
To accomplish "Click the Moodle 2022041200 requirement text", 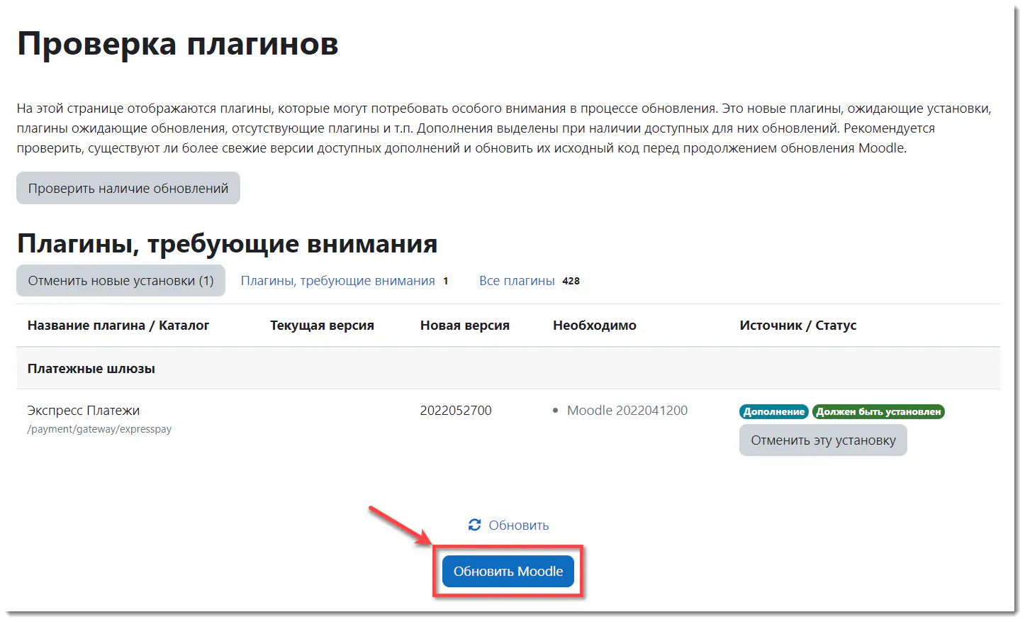I will (x=627, y=410).
